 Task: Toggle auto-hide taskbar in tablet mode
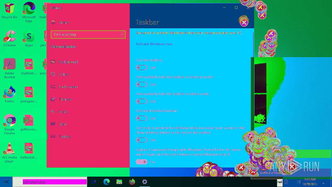pos(142,101)
